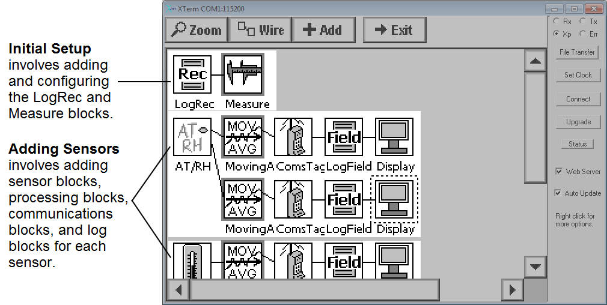Viewport: 607px width, 305px height.
Task: Click the AT/RH sensor block
Action: (192, 137)
